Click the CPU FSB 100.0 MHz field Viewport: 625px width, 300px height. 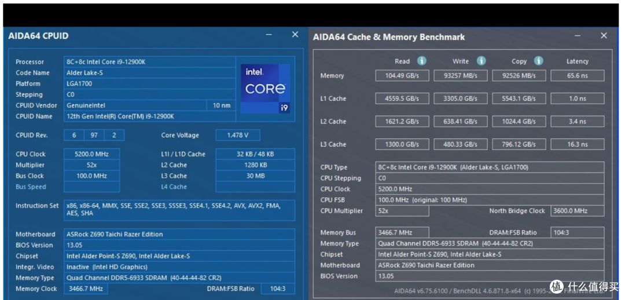pyautogui.click(x=490, y=199)
